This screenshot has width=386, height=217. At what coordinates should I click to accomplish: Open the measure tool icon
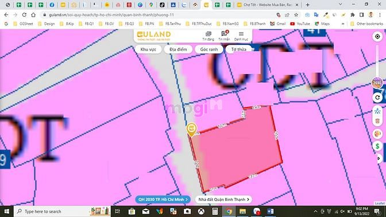tap(377, 111)
